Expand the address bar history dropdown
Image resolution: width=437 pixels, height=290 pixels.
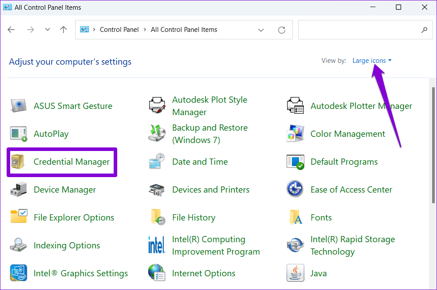pyautogui.click(x=261, y=30)
